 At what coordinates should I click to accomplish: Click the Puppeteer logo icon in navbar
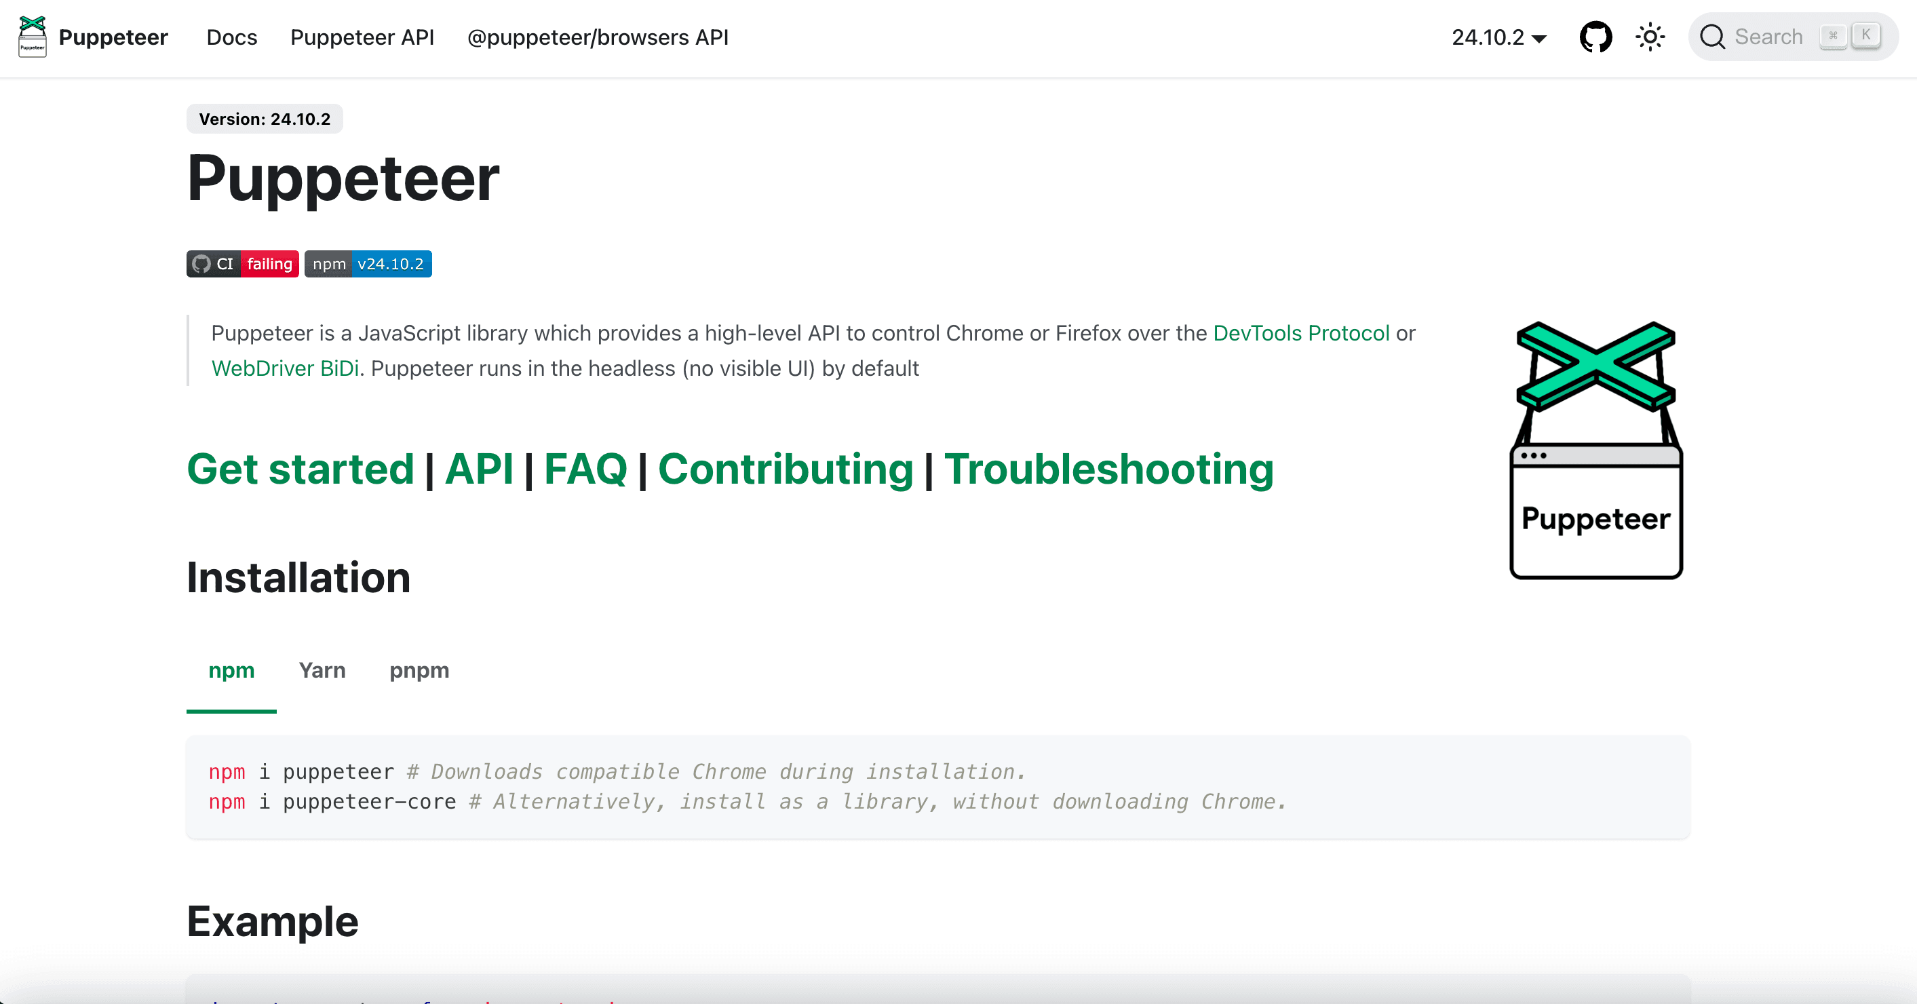(x=32, y=37)
